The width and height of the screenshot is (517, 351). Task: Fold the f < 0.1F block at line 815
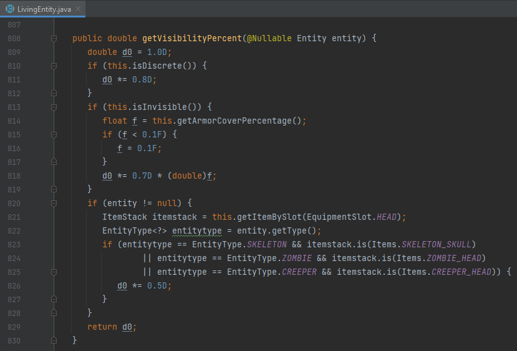coord(54,134)
